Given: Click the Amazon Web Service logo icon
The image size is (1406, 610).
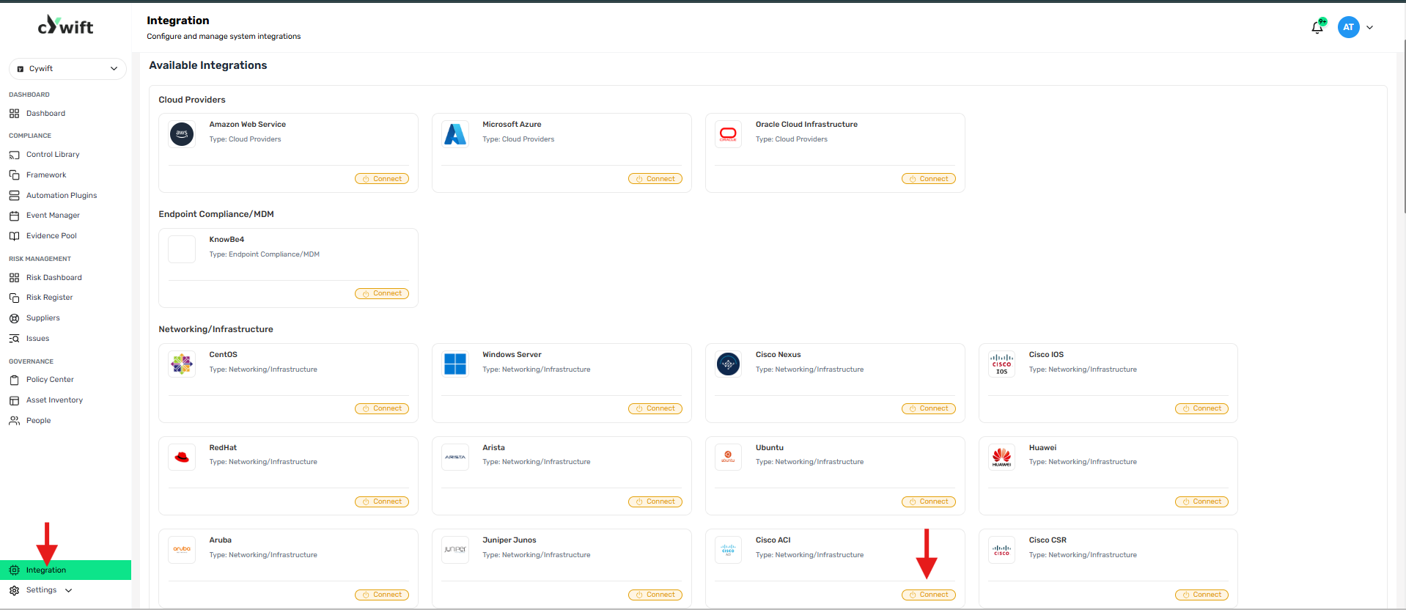Looking at the screenshot, I should tap(182, 134).
